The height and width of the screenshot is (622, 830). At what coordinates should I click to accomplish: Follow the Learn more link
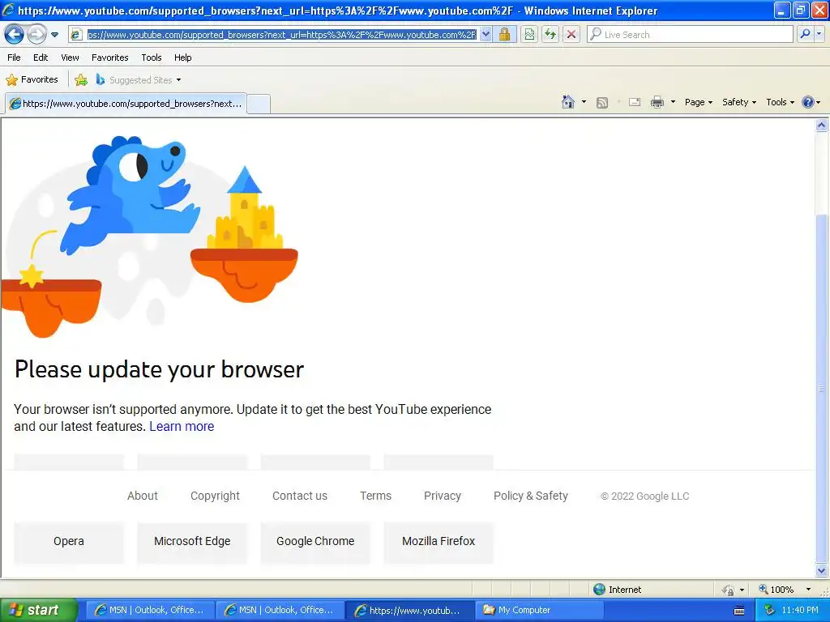point(182,426)
